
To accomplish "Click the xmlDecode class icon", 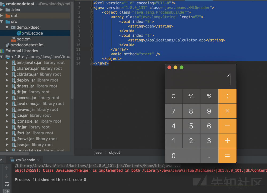I will tap(19, 33).
